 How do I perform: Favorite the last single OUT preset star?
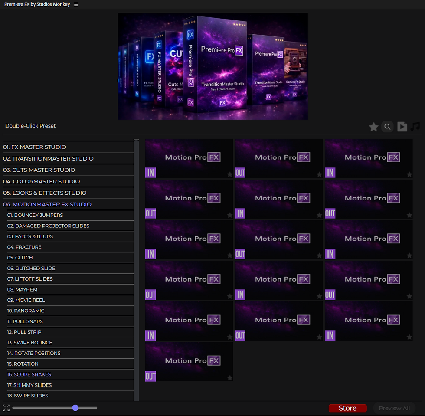point(229,378)
